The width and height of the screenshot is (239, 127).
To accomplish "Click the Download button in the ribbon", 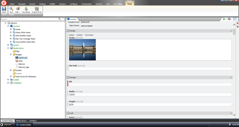I will point(26,10).
